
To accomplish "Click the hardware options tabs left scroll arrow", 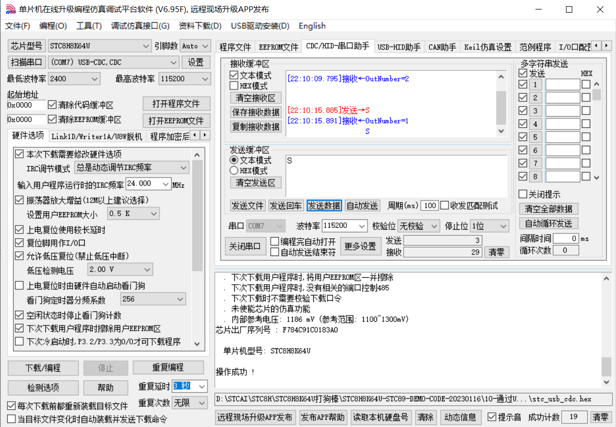I will (195, 135).
